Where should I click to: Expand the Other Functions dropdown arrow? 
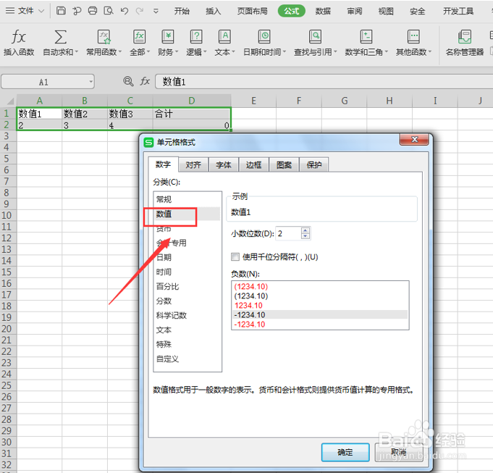coord(430,52)
